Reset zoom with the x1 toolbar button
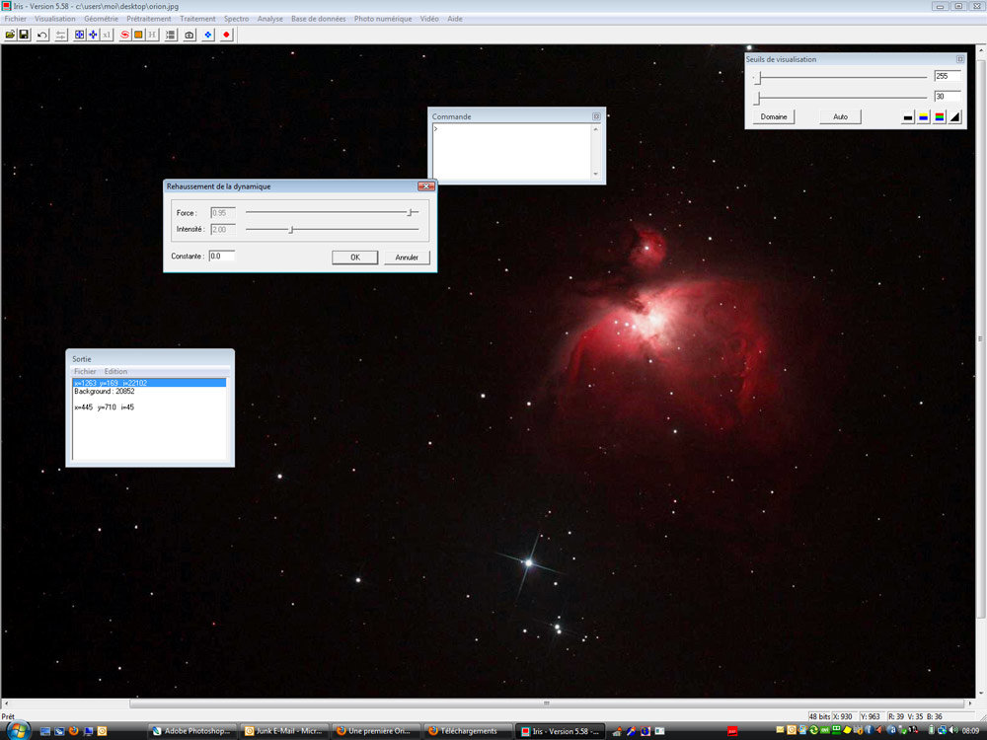Screen dimensions: 987x740 pyautogui.click(x=107, y=35)
